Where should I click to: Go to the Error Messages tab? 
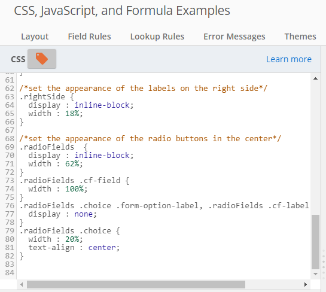[234, 36]
